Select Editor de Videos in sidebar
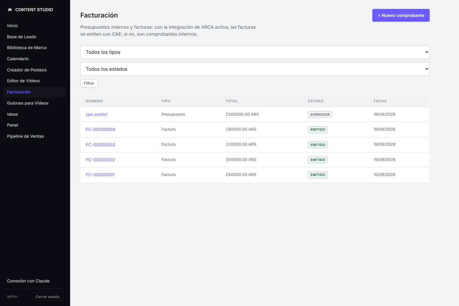 23,81
